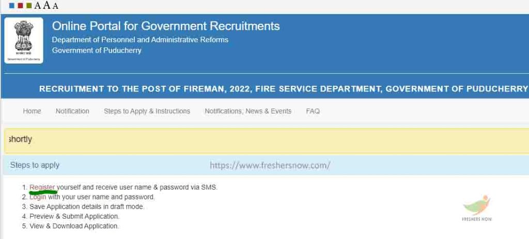Click the Government of Puducherry emblem logo
The height and width of the screenshot is (239, 529).
click(24, 40)
